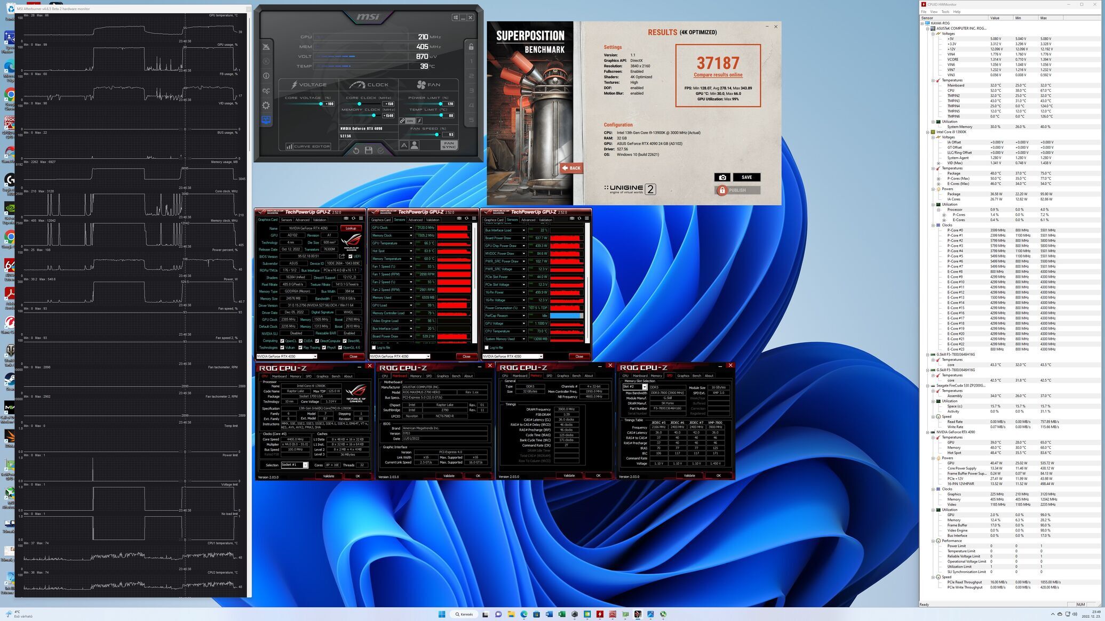Click the Lookup button in GPU-Z
Screen dimensions: 1105x621
[351, 228]
